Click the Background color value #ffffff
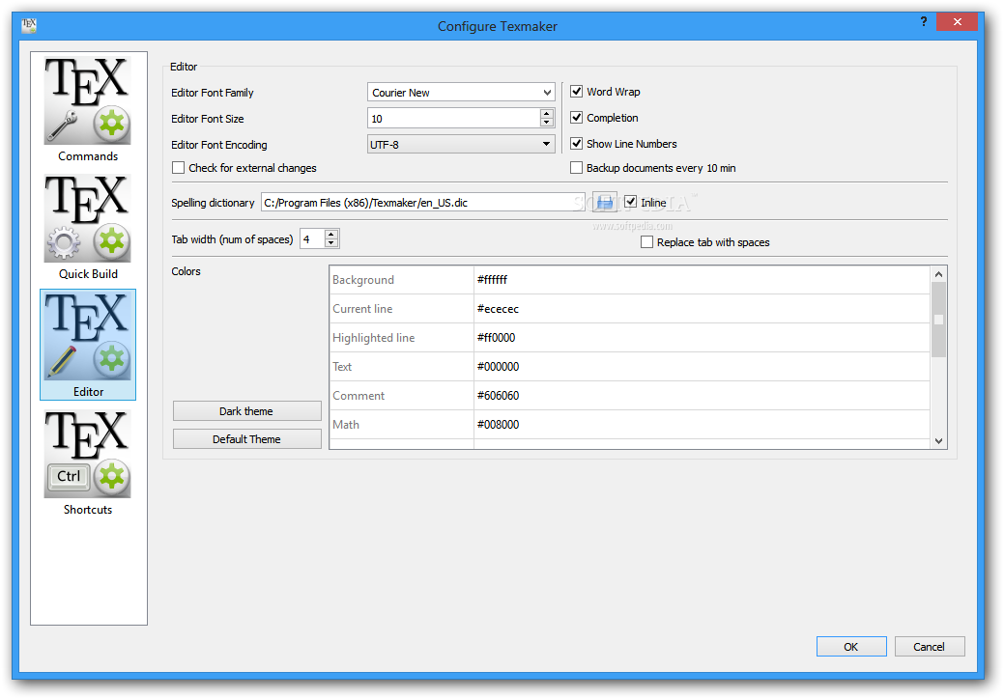Image resolution: width=1004 pixels, height=699 pixels. click(x=702, y=280)
